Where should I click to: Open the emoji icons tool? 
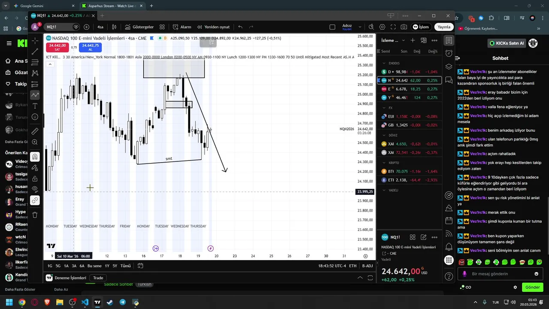[35, 117]
